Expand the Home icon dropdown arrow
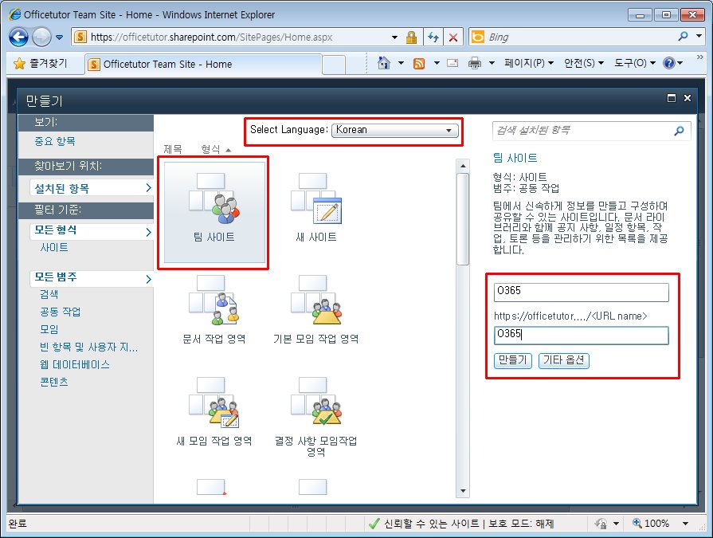 (x=401, y=63)
